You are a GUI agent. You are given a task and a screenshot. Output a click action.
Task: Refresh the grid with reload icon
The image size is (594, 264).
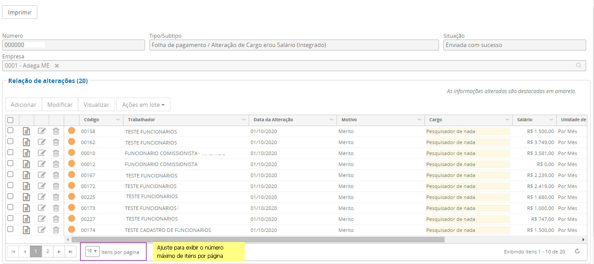[x=577, y=251]
